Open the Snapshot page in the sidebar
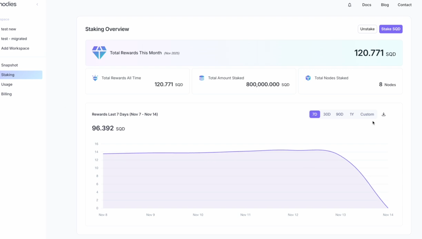Image resolution: width=422 pixels, height=239 pixels. 10,65
